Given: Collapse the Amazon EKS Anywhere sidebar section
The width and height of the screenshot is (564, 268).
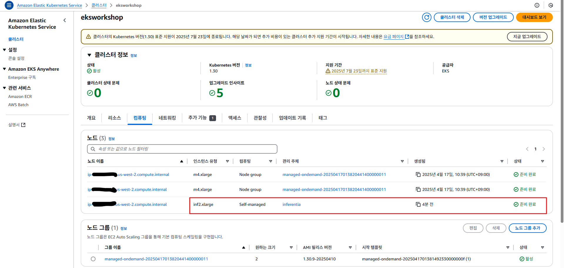Looking at the screenshot, I should tap(4, 69).
